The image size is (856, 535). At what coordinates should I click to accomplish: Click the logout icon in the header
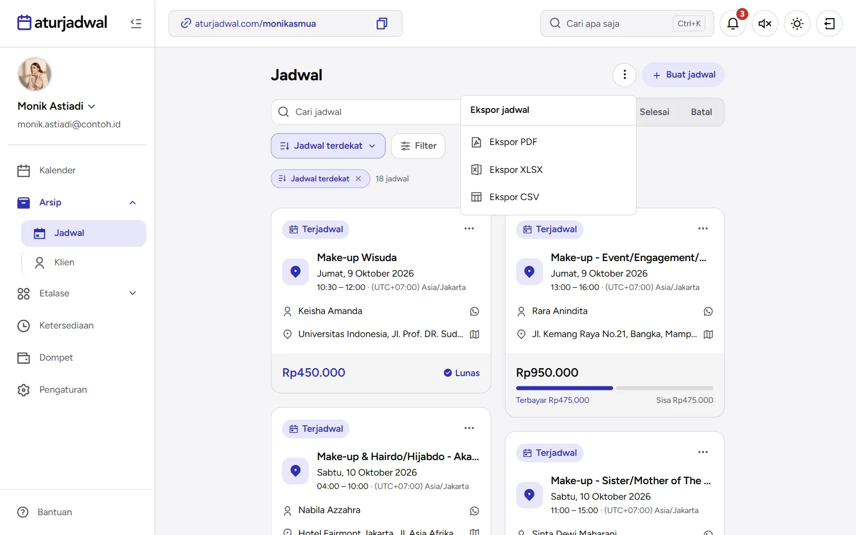[829, 24]
